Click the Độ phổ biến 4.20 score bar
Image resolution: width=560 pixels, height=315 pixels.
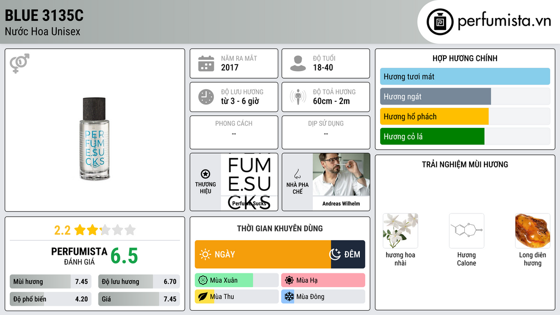(x=51, y=299)
